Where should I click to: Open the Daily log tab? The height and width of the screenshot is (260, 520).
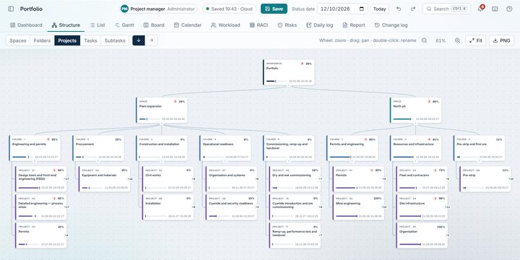pos(320,25)
